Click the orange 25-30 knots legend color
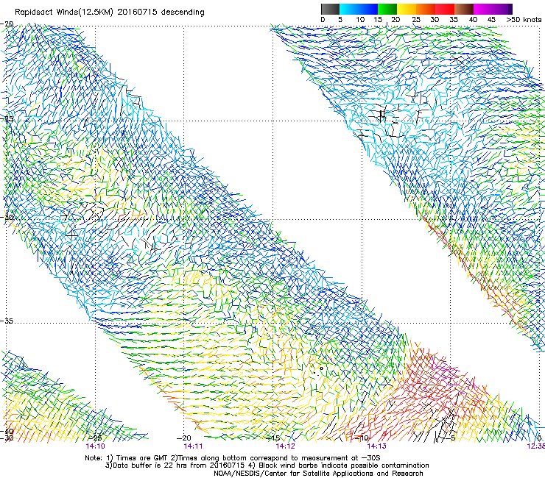 click(x=426, y=9)
